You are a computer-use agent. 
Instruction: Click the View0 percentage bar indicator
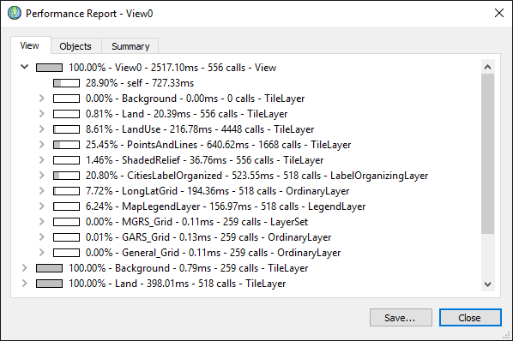49,68
